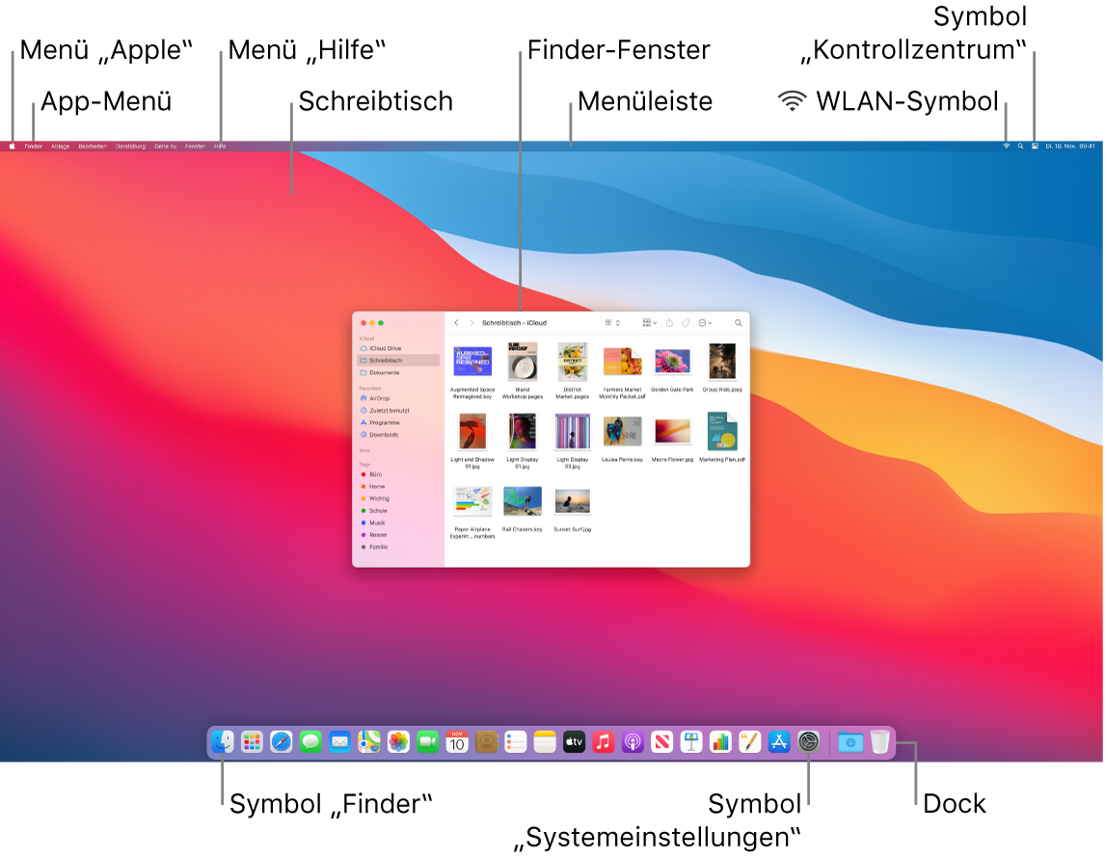Click the share icon in the Finder window
Viewport: 1105px width, 859px height.
tap(669, 322)
